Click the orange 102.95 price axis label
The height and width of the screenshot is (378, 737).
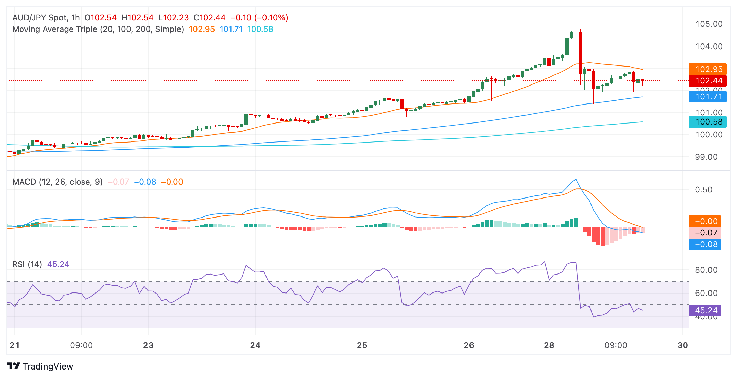(x=708, y=69)
